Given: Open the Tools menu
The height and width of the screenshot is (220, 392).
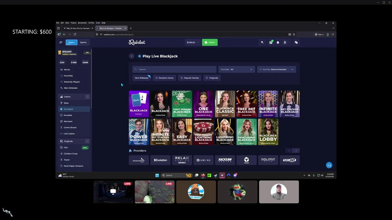Looking at the screenshot, I should (x=98, y=23).
